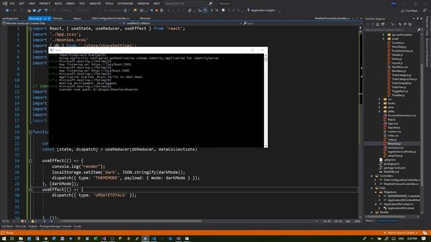Click the editor horizontal scrollbar
Screen dimensions: 431x242
(132, 221)
